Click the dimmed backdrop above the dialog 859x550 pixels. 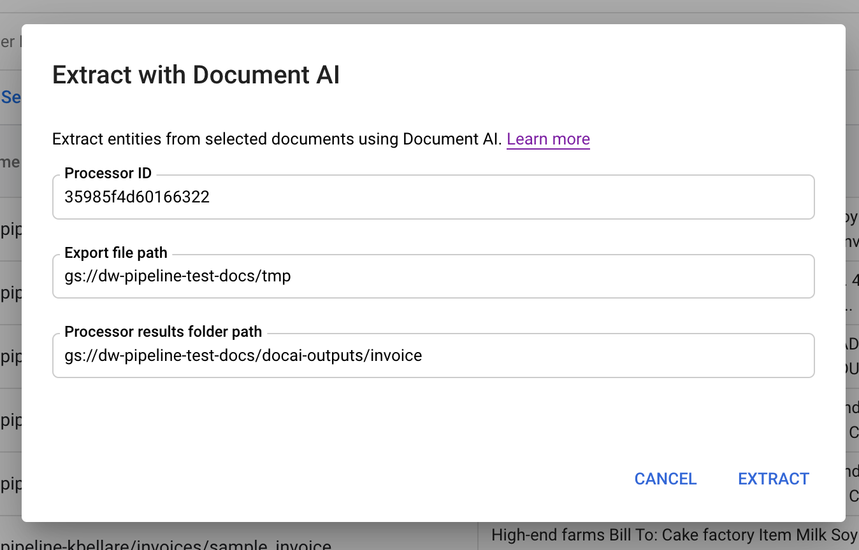click(x=429, y=11)
